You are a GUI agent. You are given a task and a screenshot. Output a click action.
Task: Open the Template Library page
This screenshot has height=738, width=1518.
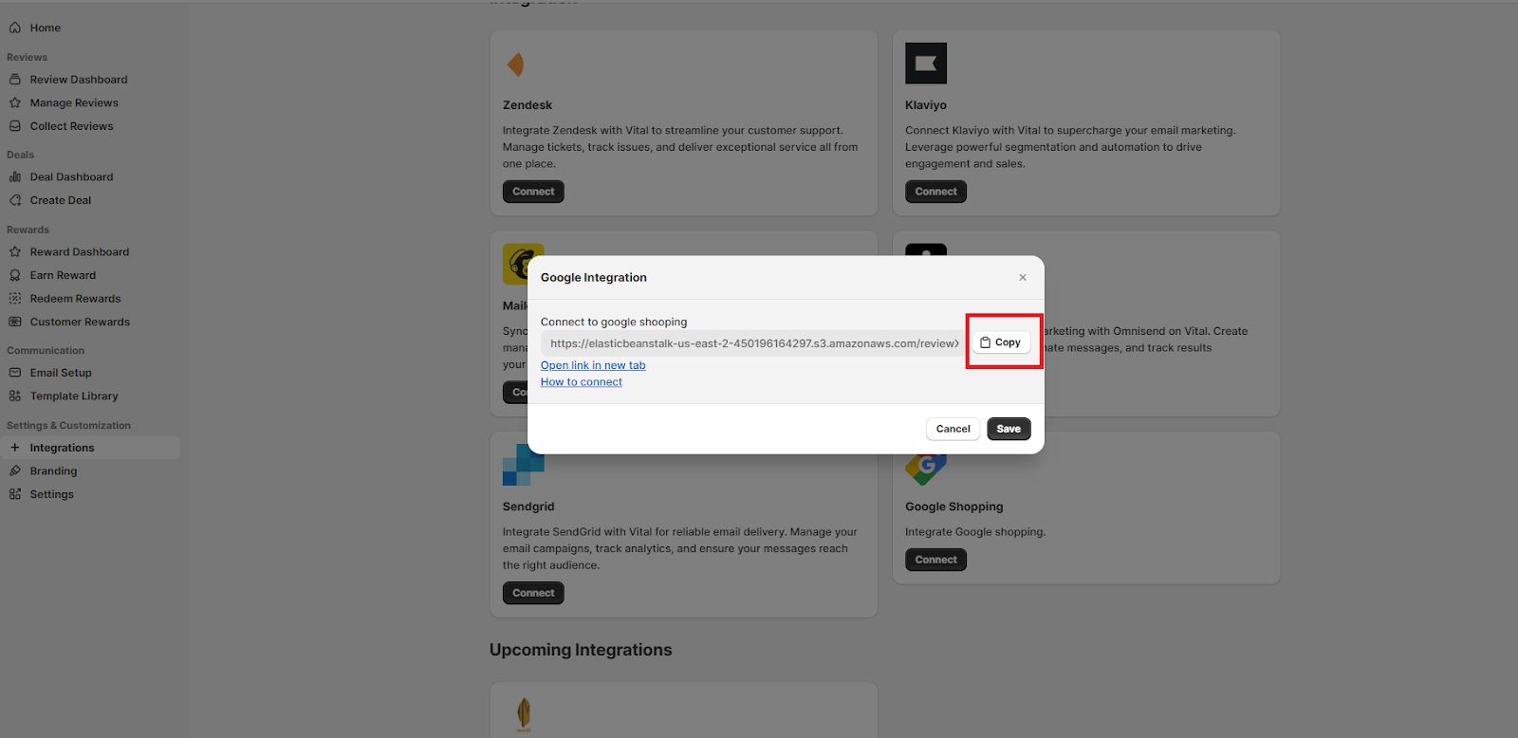pos(74,397)
